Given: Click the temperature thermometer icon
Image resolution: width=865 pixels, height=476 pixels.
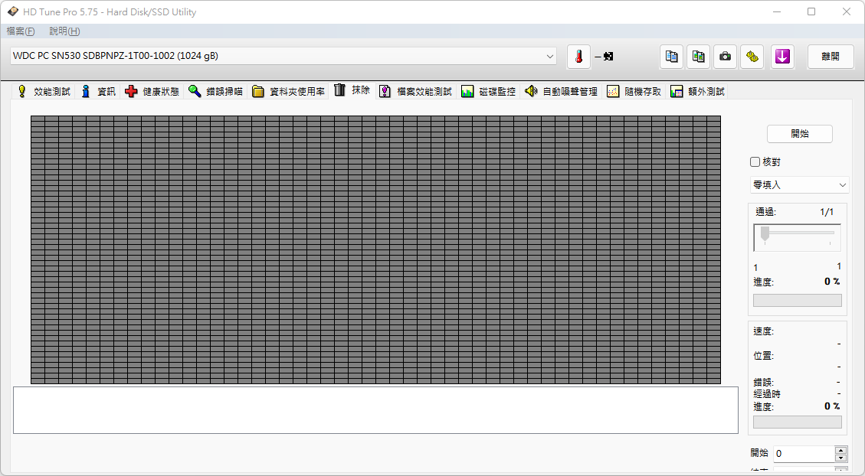Looking at the screenshot, I should click(578, 56).
